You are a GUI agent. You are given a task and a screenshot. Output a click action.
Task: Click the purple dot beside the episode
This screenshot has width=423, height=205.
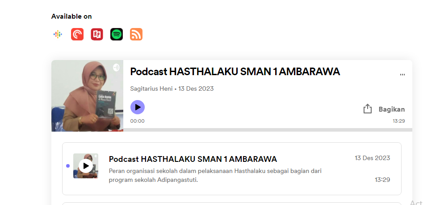tap(68, 166)
